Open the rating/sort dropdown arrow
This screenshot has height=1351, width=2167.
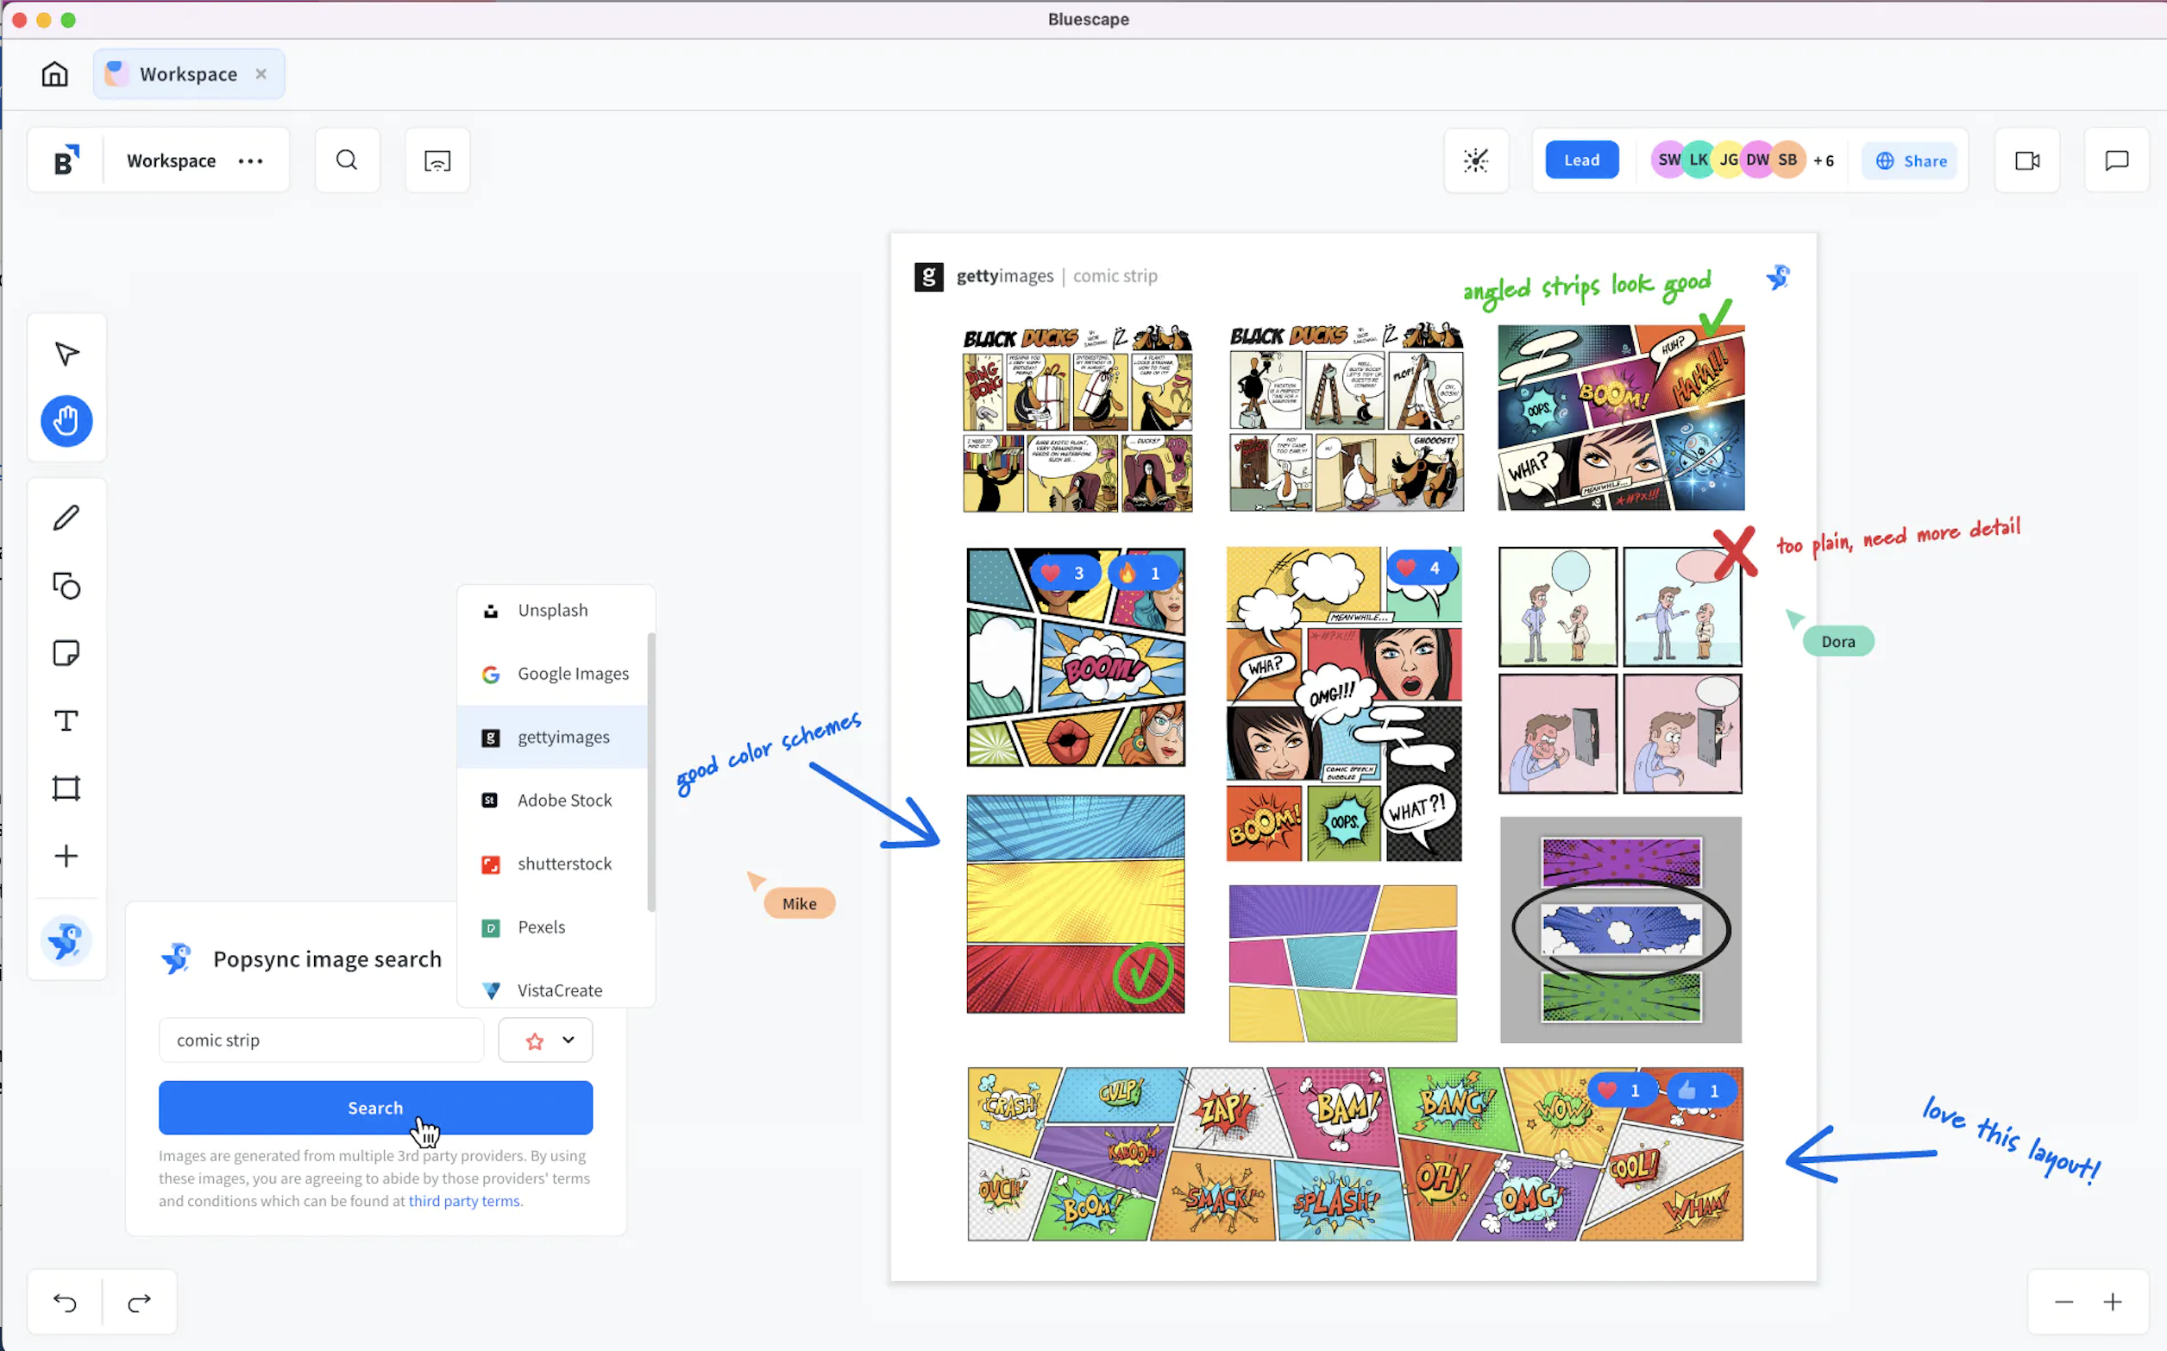coord(568,1040)
